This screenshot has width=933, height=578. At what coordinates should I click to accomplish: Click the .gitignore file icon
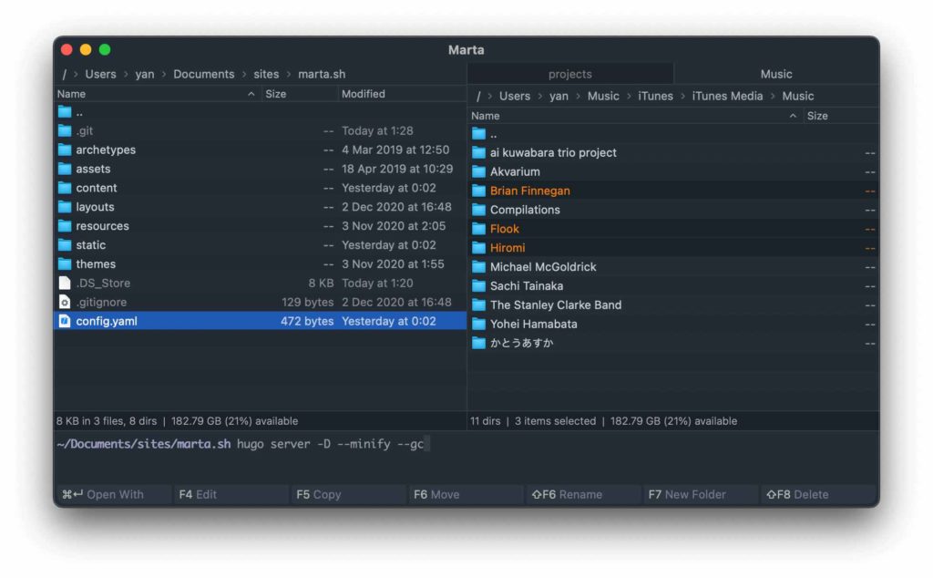65,303
